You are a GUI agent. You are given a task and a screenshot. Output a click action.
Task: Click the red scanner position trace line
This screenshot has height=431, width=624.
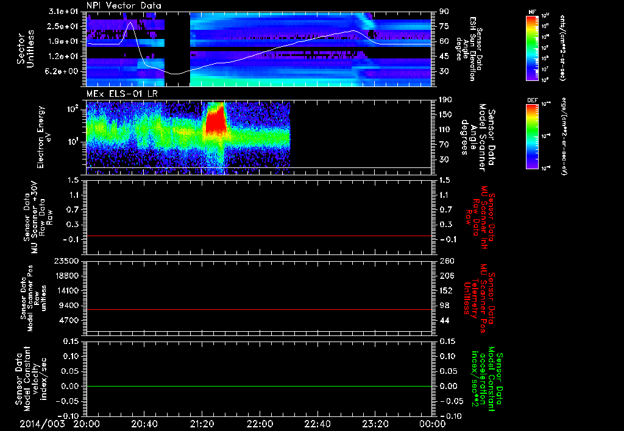coord(259,309)
